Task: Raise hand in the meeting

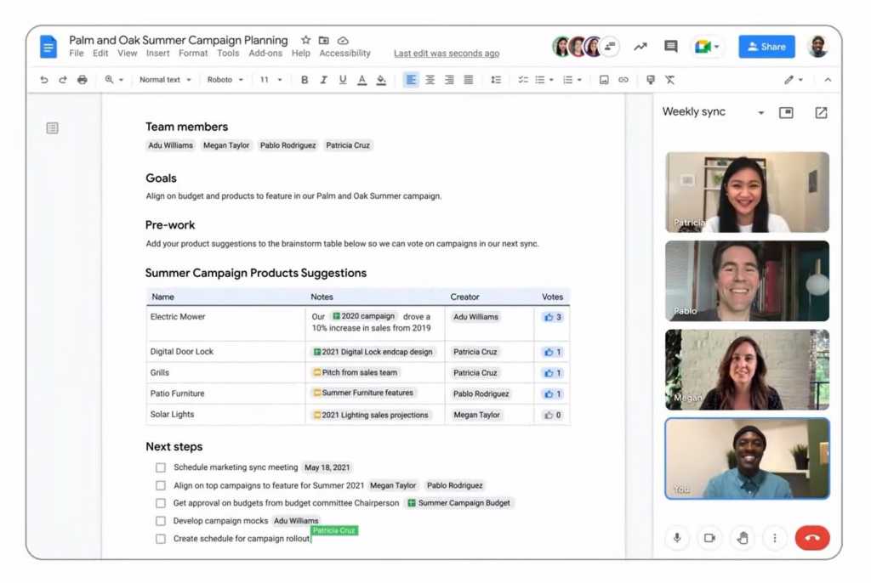Action: (x=742, y=537)
